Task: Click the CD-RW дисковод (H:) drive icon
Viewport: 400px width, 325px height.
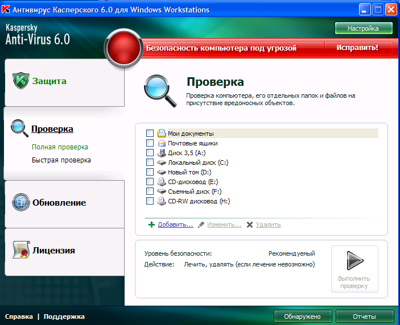Action: coord(162,201)
